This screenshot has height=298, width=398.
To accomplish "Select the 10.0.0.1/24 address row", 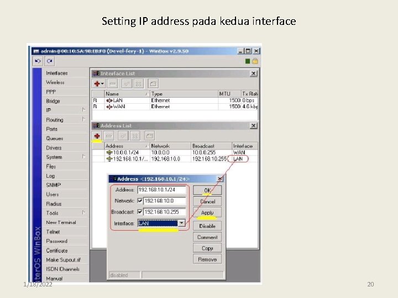I will click(x=175, y=152).
